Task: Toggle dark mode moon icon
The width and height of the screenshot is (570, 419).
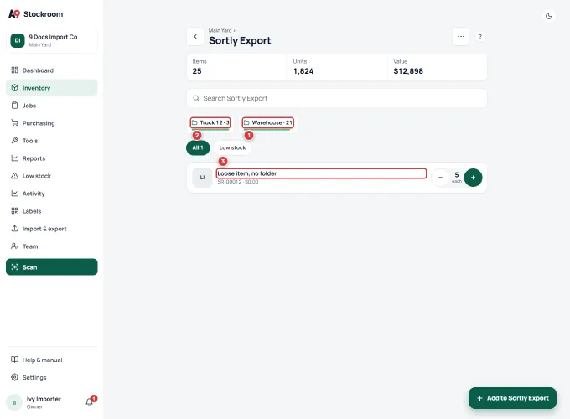Action: (x=549, y=16)
